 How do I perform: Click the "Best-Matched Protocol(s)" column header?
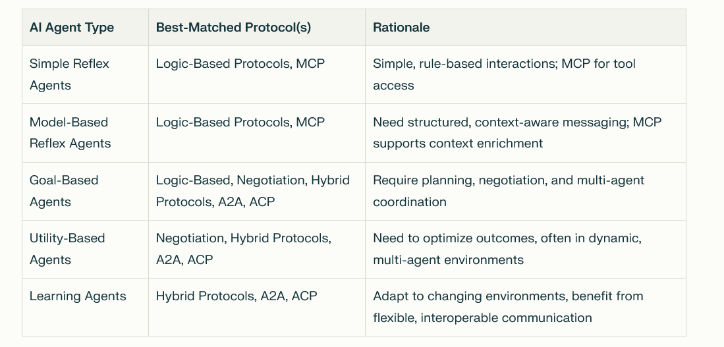(233, 28)
